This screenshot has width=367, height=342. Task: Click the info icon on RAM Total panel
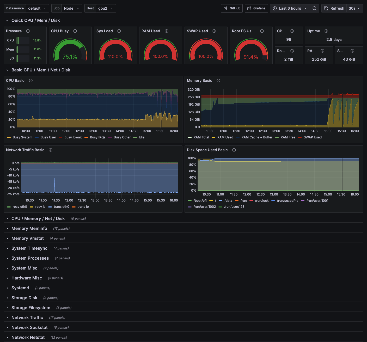[x=322, y=51]
